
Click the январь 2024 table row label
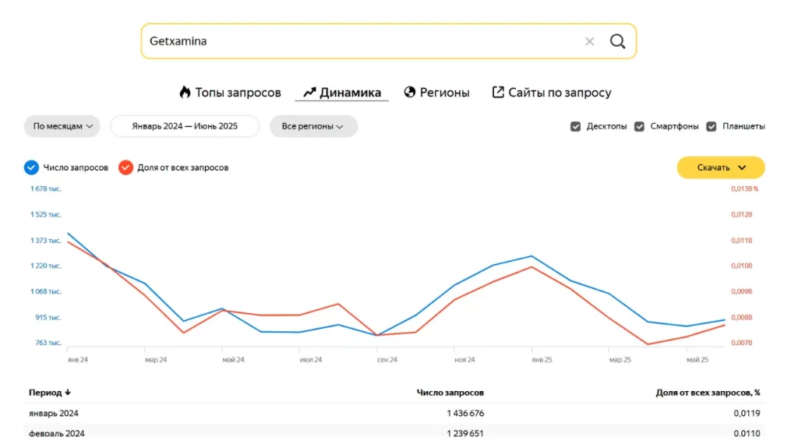point(54,414)
